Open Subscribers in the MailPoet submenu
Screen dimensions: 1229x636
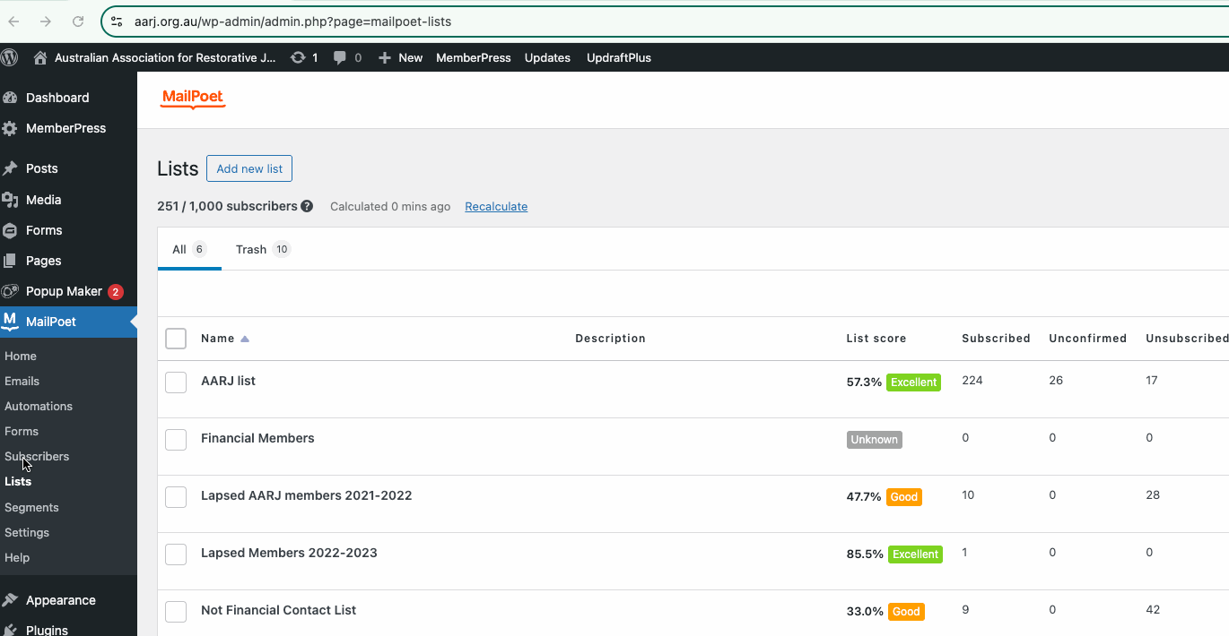point(37,456)
